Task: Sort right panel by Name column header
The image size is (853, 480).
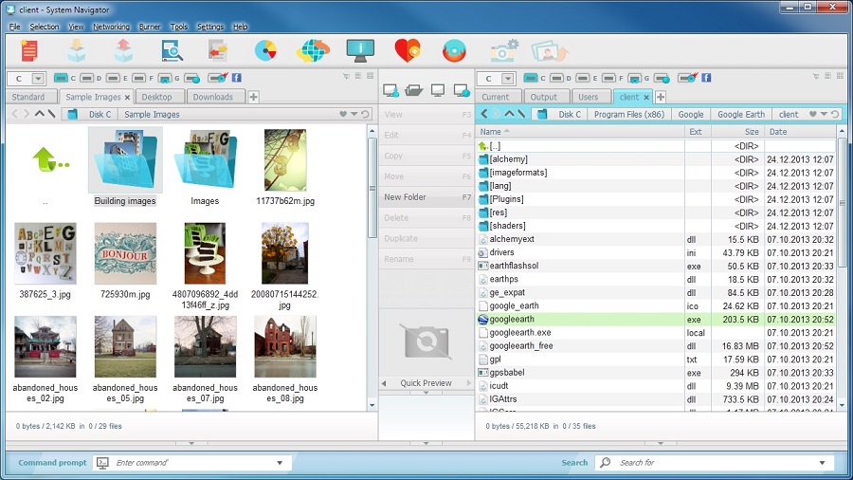Action: click(491, 132)
